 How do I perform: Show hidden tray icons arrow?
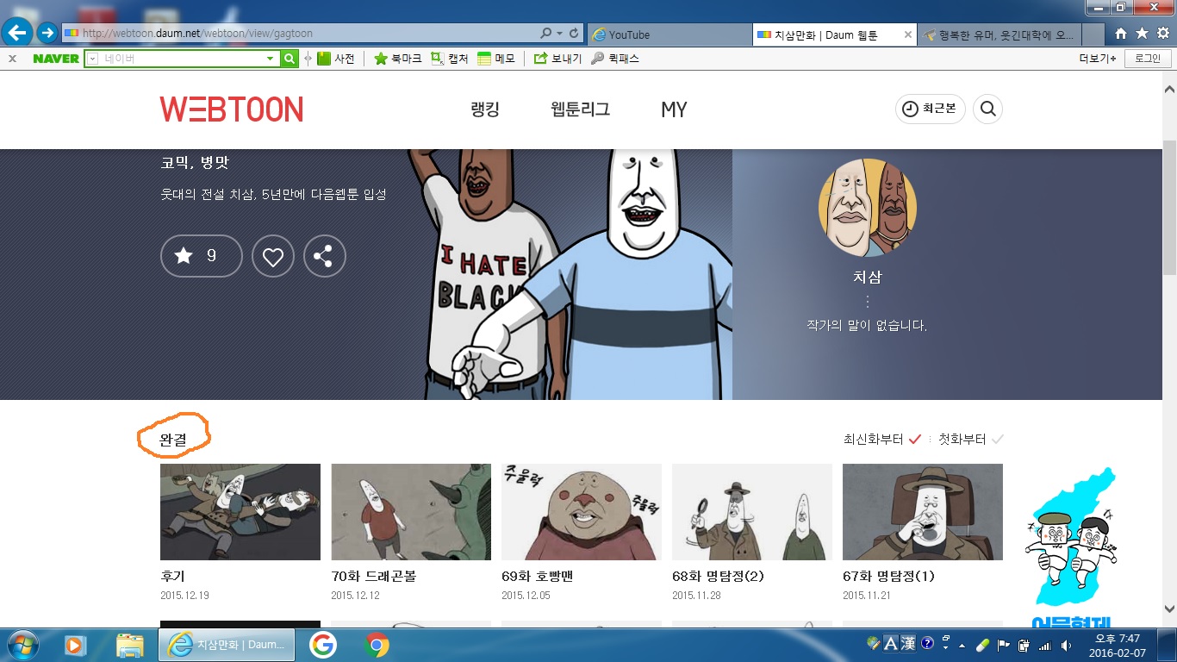click(x=963, y=645)
